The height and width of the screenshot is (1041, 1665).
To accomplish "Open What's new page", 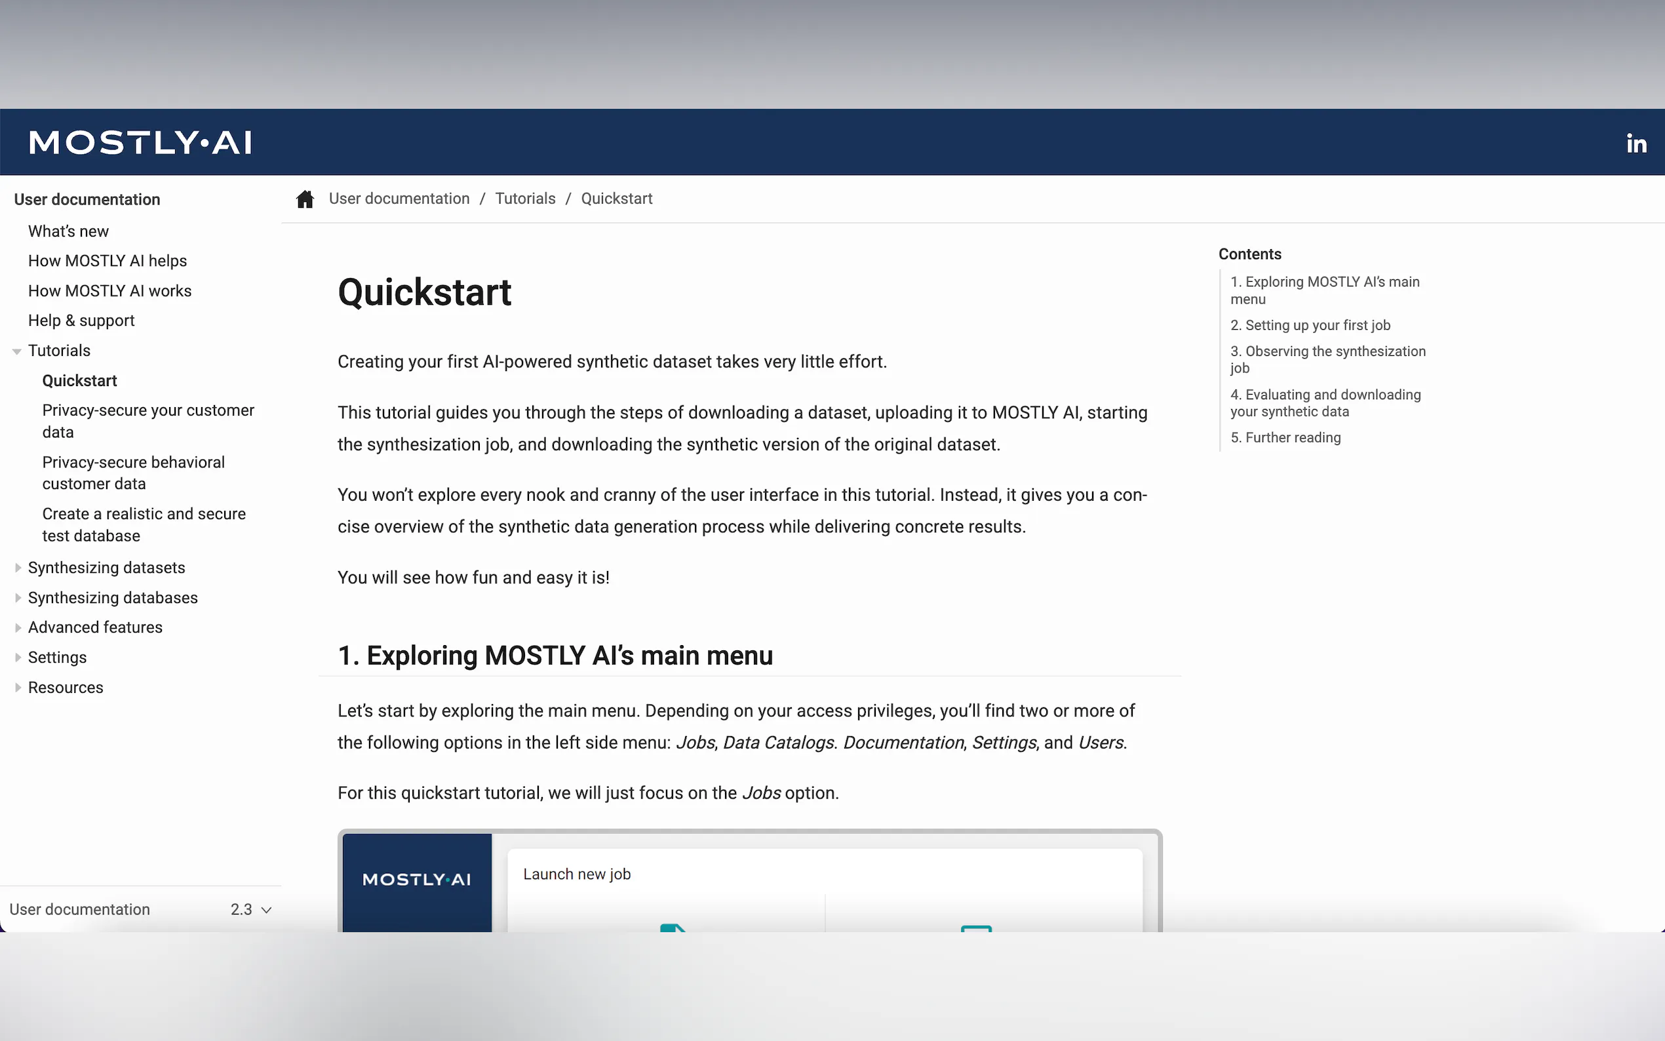I will 68,231.
